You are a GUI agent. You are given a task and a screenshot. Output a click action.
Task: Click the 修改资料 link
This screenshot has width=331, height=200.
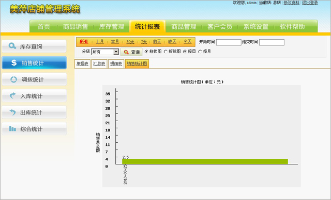click(x=291, y=3)
